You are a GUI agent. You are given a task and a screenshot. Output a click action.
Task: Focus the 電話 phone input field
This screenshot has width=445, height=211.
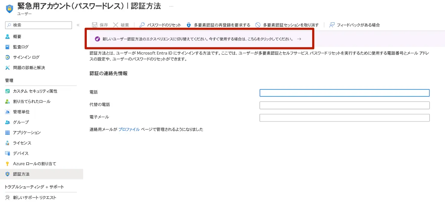345,93
